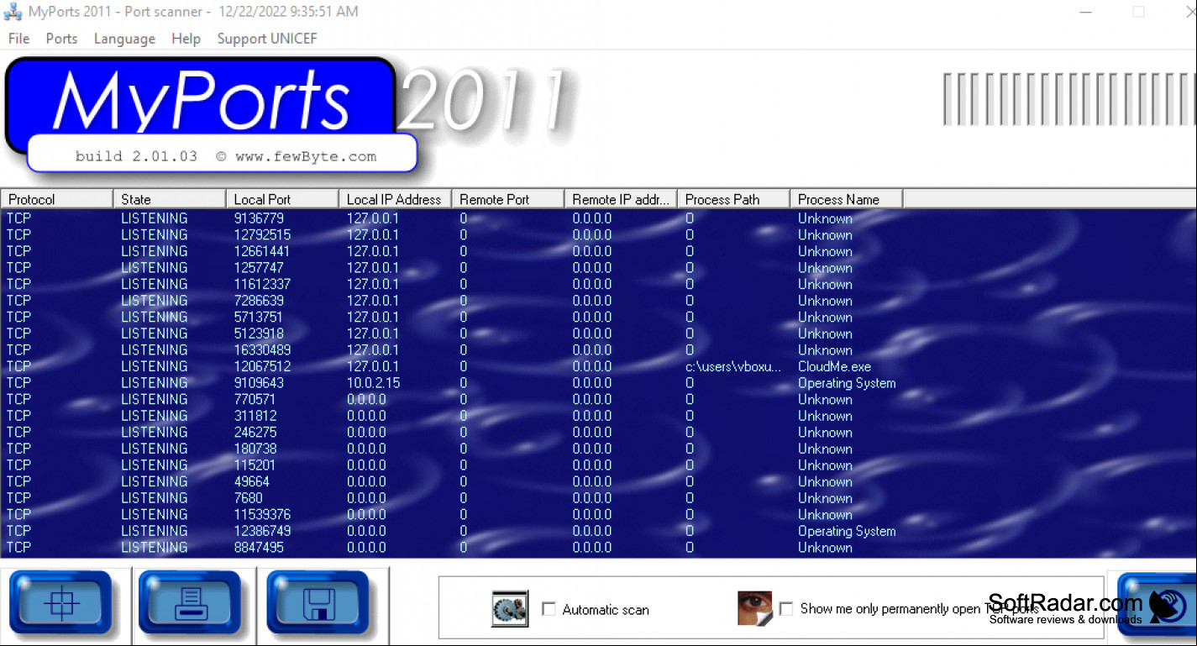Sort by the State column header
The width and height of the screenshot is (1197, 646).
click(x=170, y=199)
